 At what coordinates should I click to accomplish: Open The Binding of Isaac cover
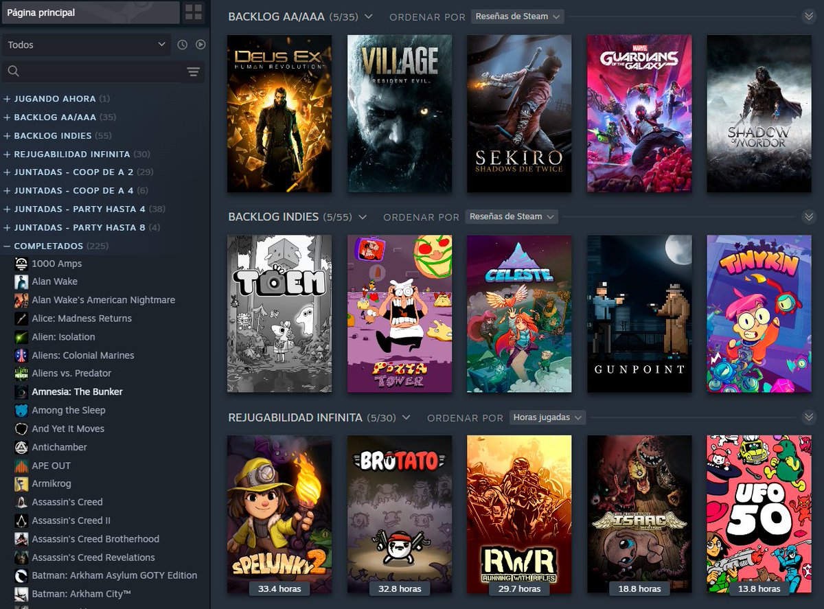tap(639, 514)
